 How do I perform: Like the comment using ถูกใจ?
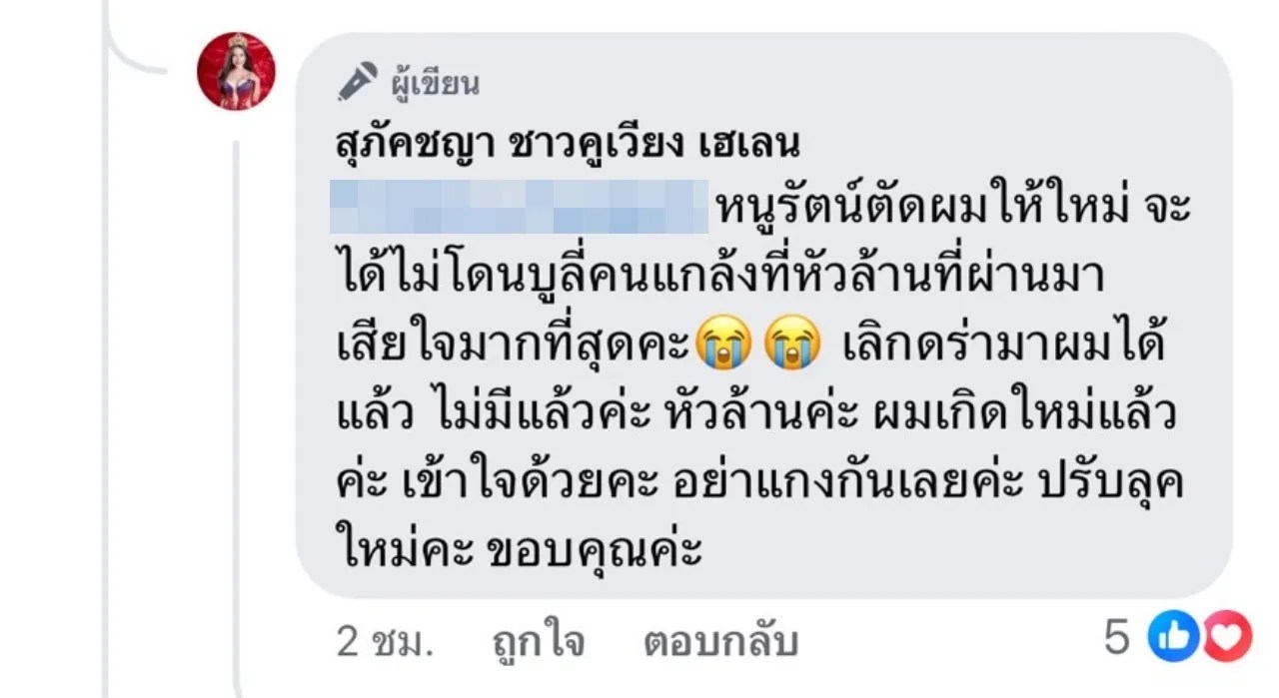[x=539, y=641]
